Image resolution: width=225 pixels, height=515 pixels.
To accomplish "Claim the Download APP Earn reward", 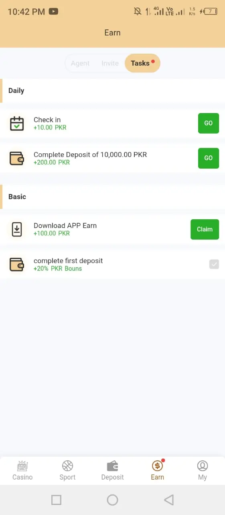I will point(205,229).
